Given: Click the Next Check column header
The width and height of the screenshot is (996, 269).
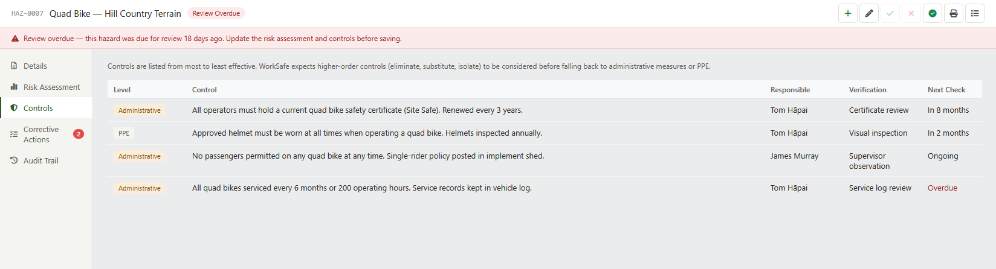Looking at the screenshot, I should tap(946, 90).
